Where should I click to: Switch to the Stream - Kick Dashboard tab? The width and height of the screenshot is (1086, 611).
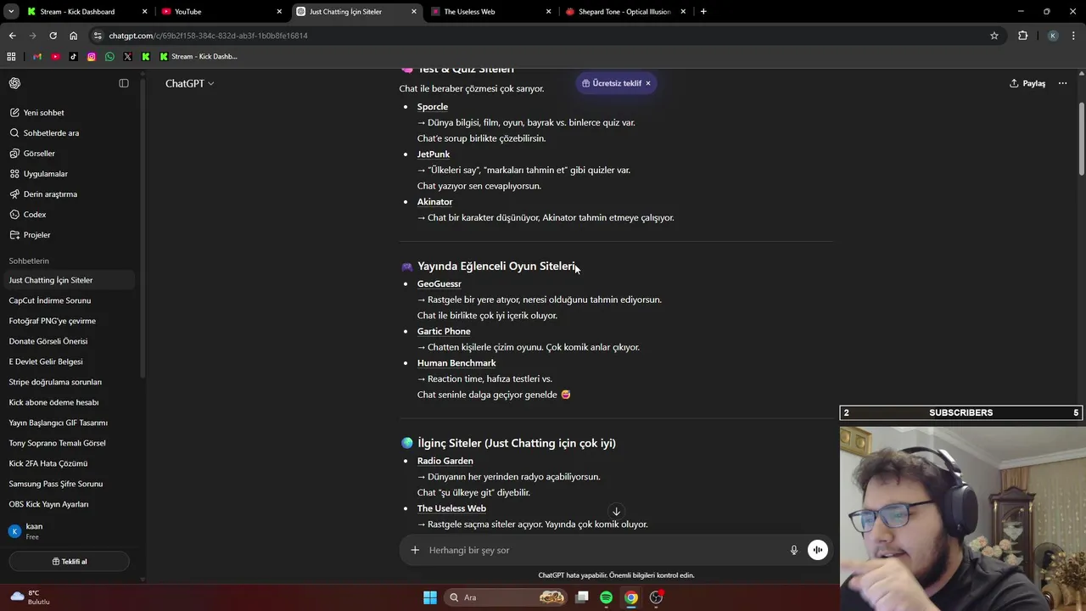(88, 12)
